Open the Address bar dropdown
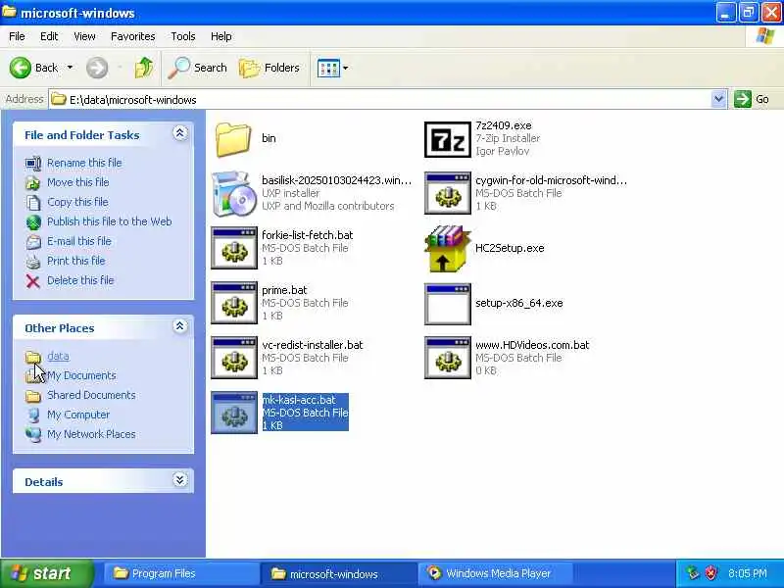This screenshot has width=784, height=588. coord(718,99)
